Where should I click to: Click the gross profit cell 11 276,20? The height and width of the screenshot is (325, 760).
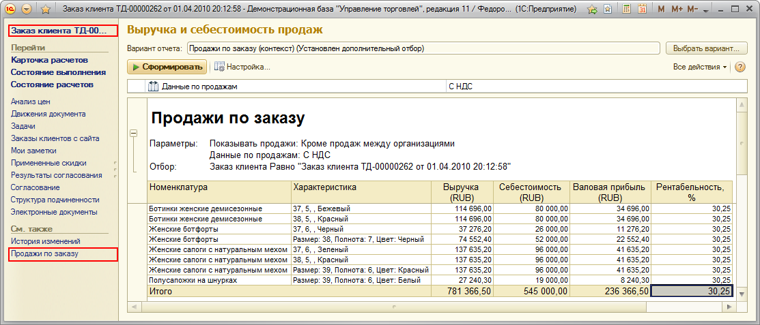coord(610,229)
